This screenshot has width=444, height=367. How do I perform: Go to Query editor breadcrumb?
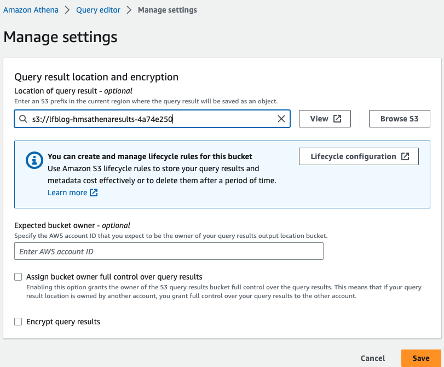[98, 10]
